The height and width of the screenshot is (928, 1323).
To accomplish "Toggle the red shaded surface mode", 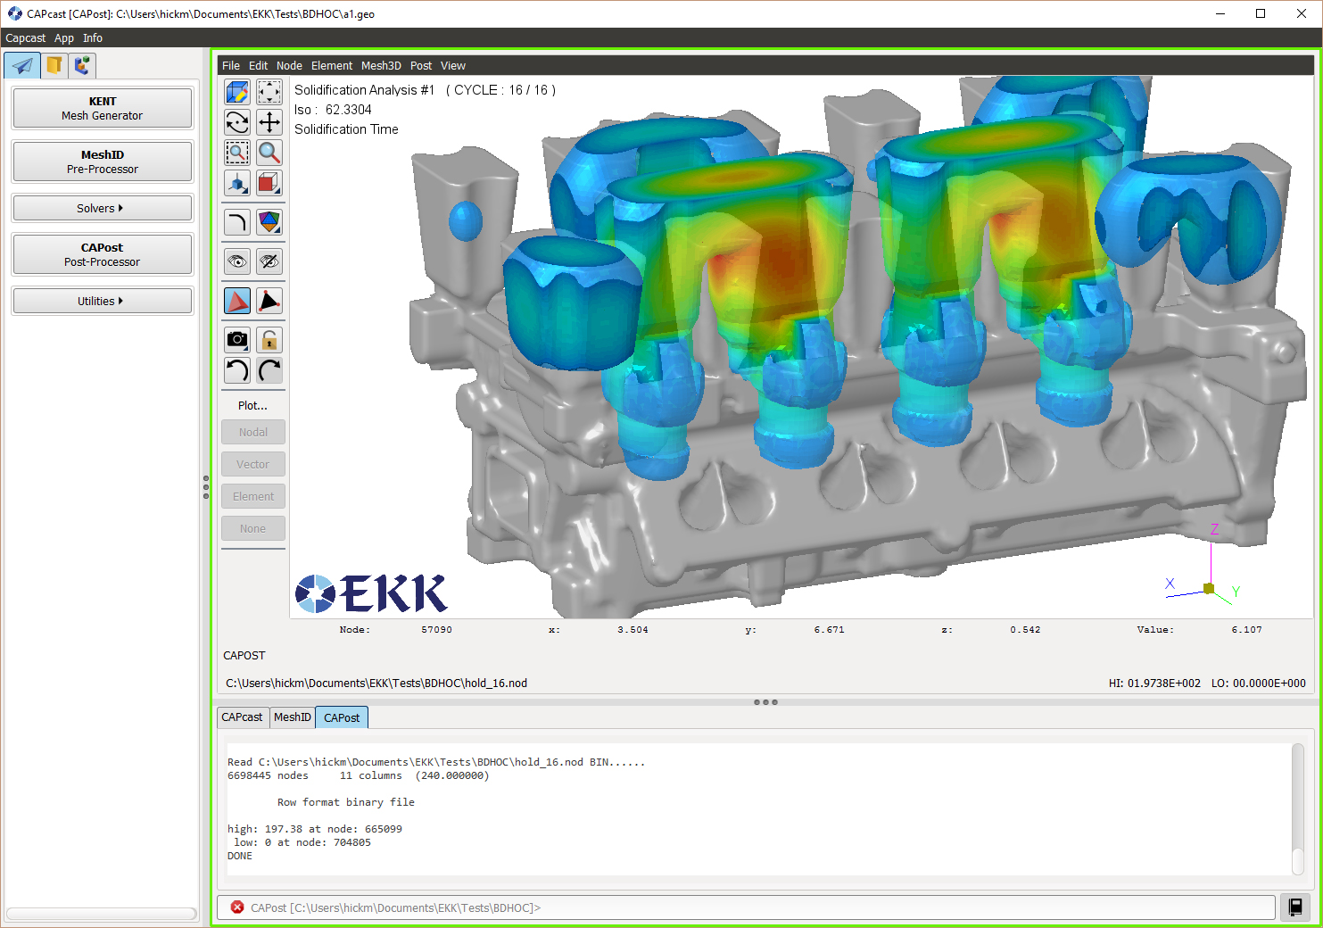I will click(237, 301).
